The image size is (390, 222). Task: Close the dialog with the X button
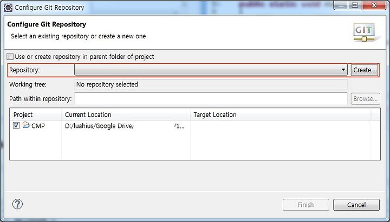coord(374,5)
